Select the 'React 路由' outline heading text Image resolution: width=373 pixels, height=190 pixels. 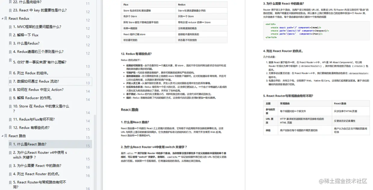17,136
